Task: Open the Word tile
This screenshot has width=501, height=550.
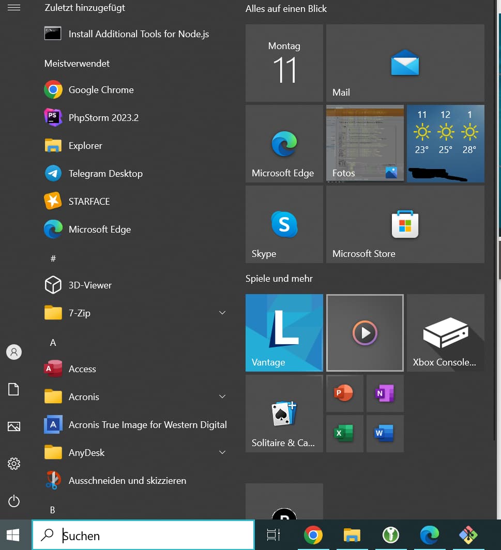Action: click(385, 434)
